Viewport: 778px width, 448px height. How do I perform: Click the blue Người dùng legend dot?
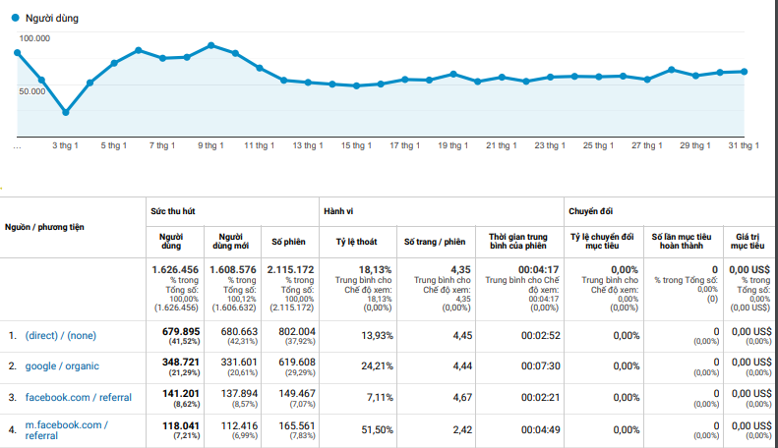click(x=16, y=18)
